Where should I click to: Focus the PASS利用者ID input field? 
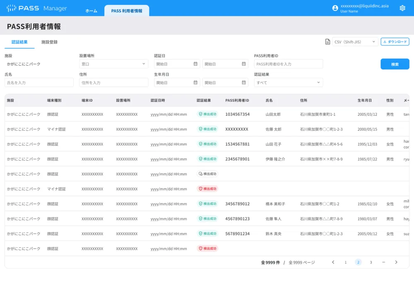(x=288, y=64)
